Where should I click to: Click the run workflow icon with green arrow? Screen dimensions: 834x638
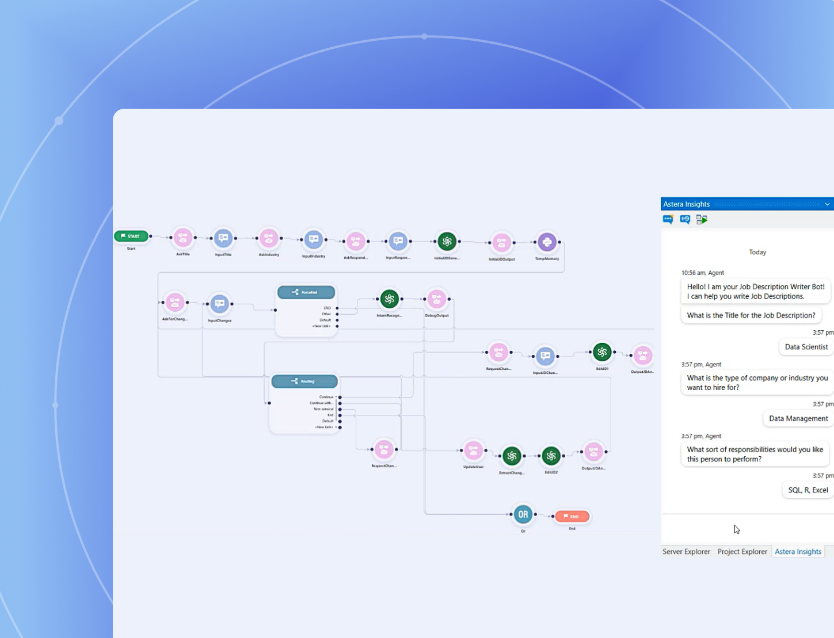point(702,219)
